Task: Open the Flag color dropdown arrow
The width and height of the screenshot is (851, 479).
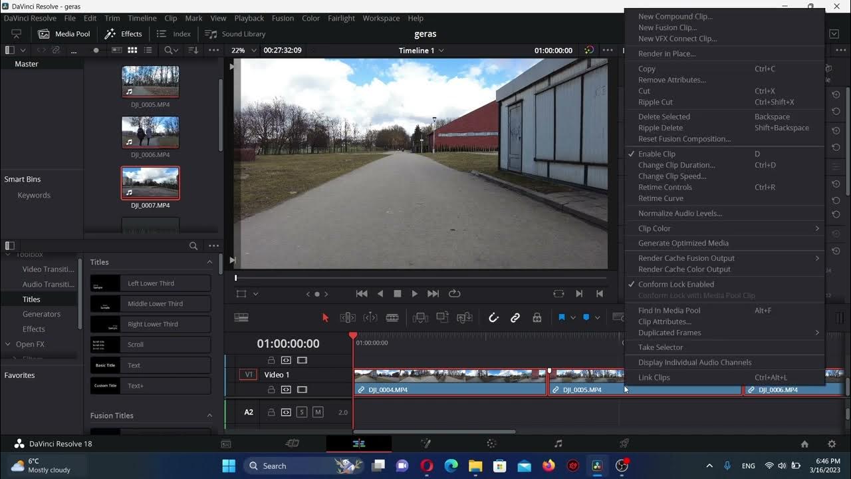Action: pyautogui.click(x=572, y=318)
